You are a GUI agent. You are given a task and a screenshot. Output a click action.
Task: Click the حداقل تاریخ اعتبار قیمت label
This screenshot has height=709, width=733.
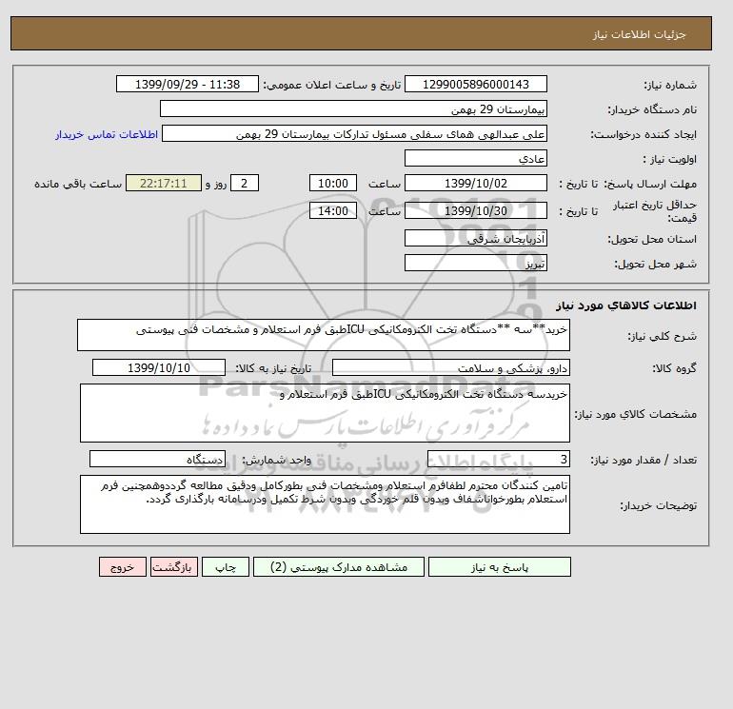654,211
